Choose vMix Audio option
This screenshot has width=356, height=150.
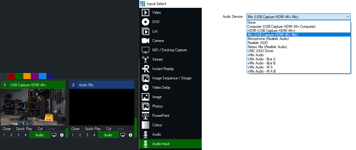tap(299, 55)
